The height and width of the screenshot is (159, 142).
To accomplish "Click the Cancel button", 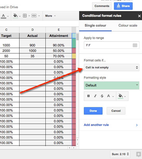I will coord(116,111).
